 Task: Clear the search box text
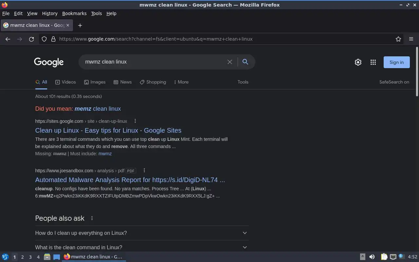230,62
